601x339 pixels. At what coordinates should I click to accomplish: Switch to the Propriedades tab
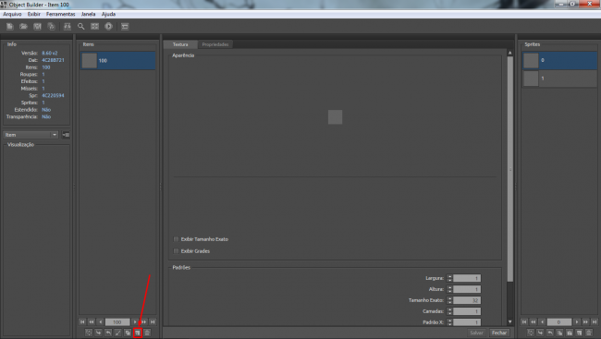point(215,44)
